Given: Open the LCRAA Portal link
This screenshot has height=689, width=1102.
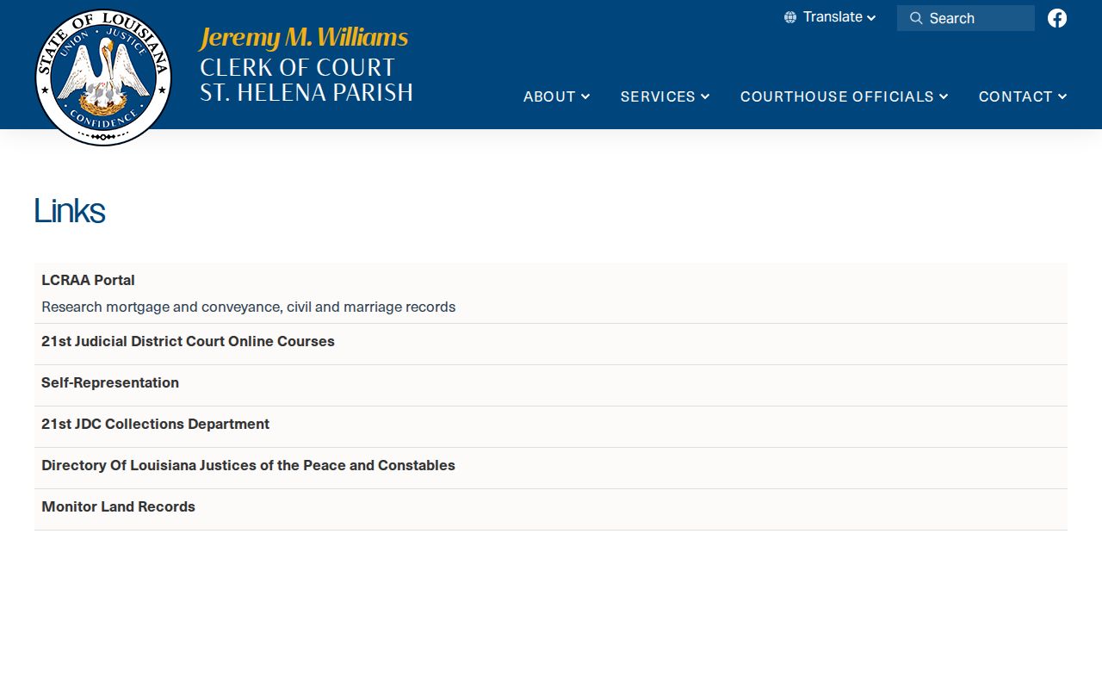Looking at the screenshot, I should click(88, 280).
